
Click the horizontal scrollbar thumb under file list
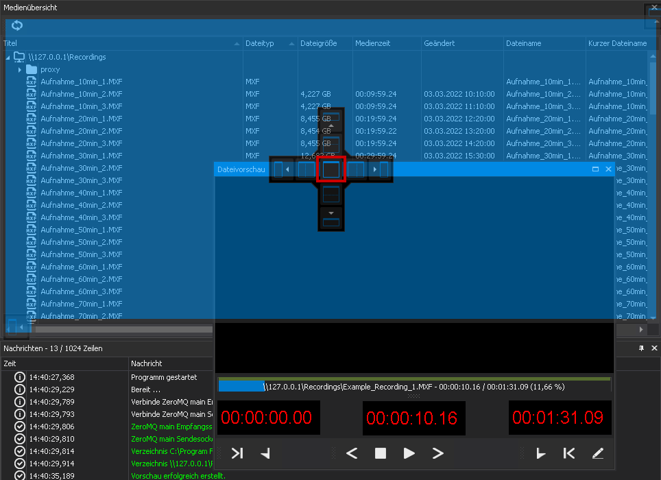(x=124, y=330)
